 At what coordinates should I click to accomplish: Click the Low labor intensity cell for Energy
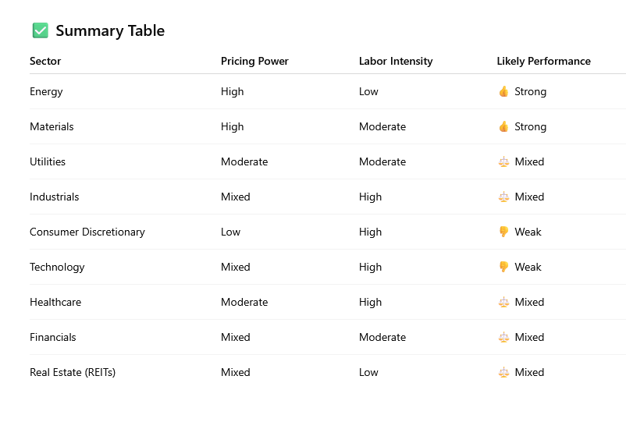368,91
